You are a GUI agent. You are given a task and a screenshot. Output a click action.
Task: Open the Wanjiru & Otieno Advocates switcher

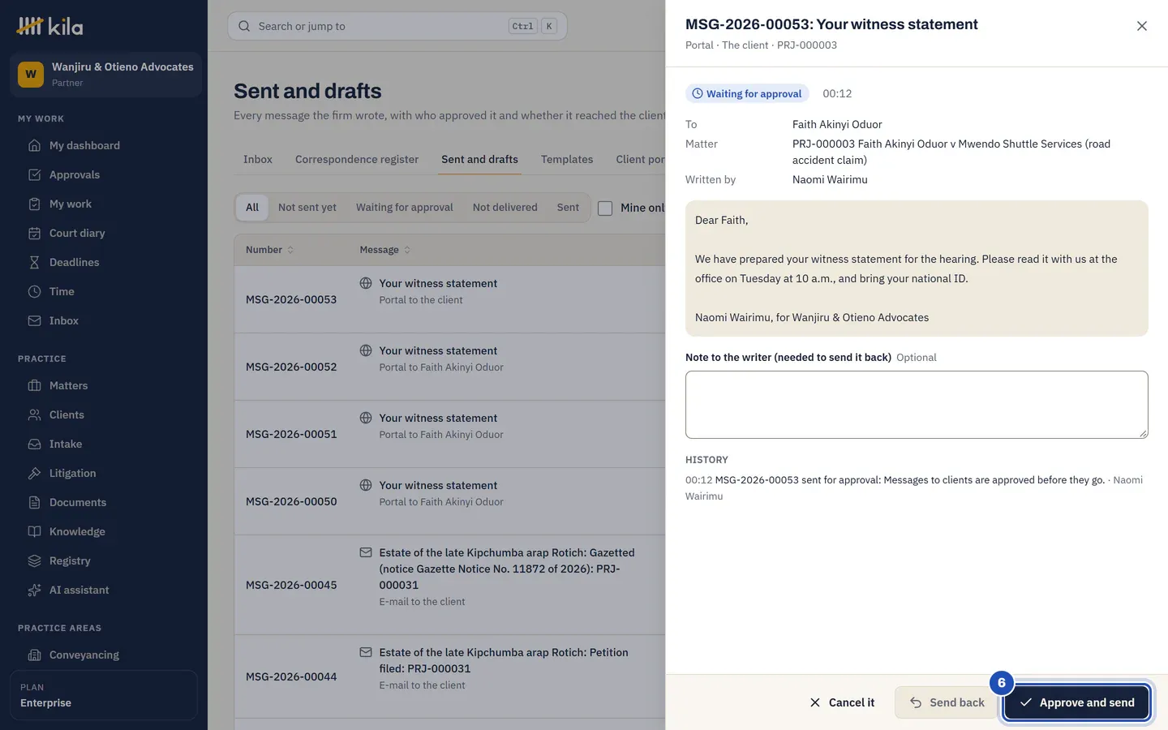[105, 75]
